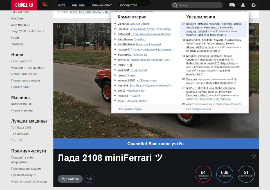Click the 51 бортжурнал circle
270x190 pixels.
246,174
